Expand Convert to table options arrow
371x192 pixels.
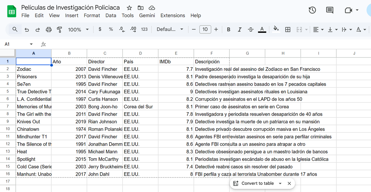point(280,183)
